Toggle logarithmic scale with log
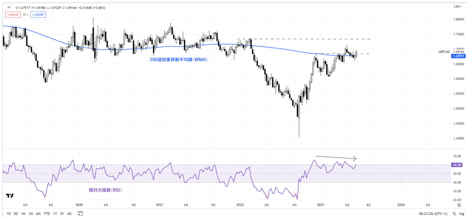 pyautogui.click(x=462, y=214)
